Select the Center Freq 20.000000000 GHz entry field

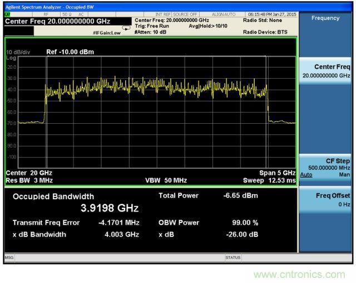[x=57, y=22]
